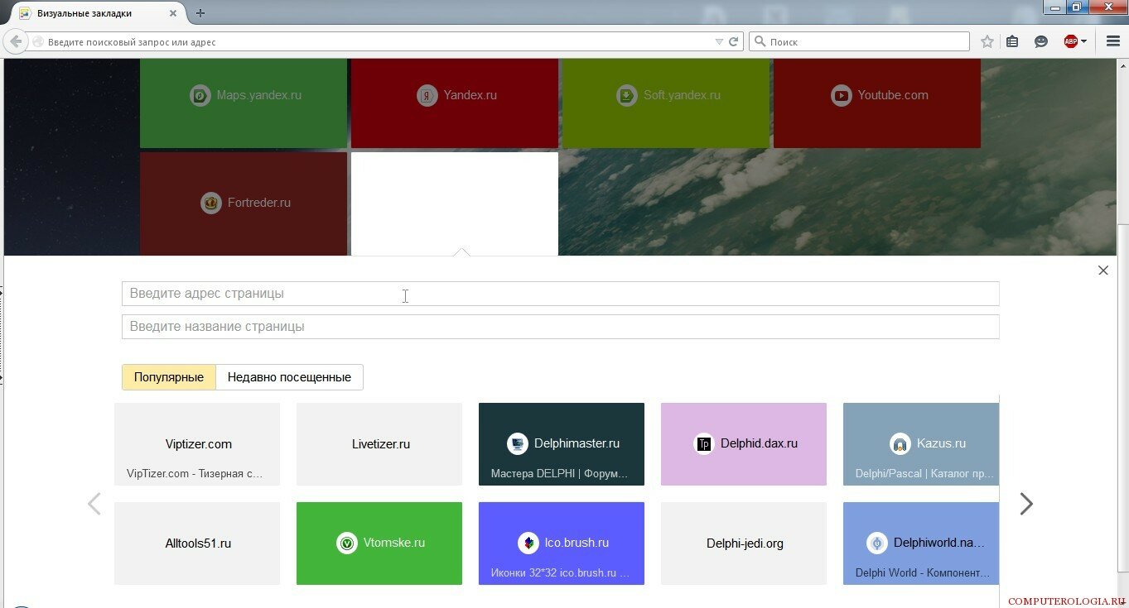Show next page of suggested sites
Viewport: 1129px width, 608px height.
[1026, 504]
